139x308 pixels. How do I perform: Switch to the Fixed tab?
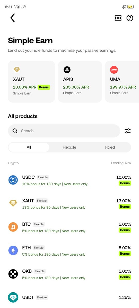(x=110, y=147)
